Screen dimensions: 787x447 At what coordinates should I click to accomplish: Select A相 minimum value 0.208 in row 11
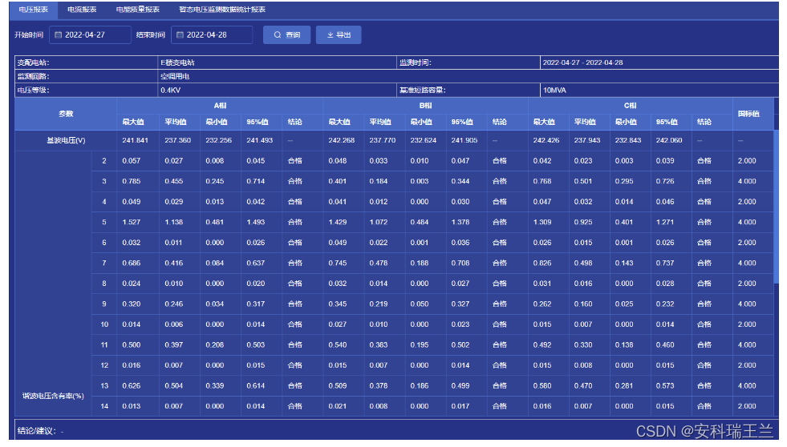point(215,344)
